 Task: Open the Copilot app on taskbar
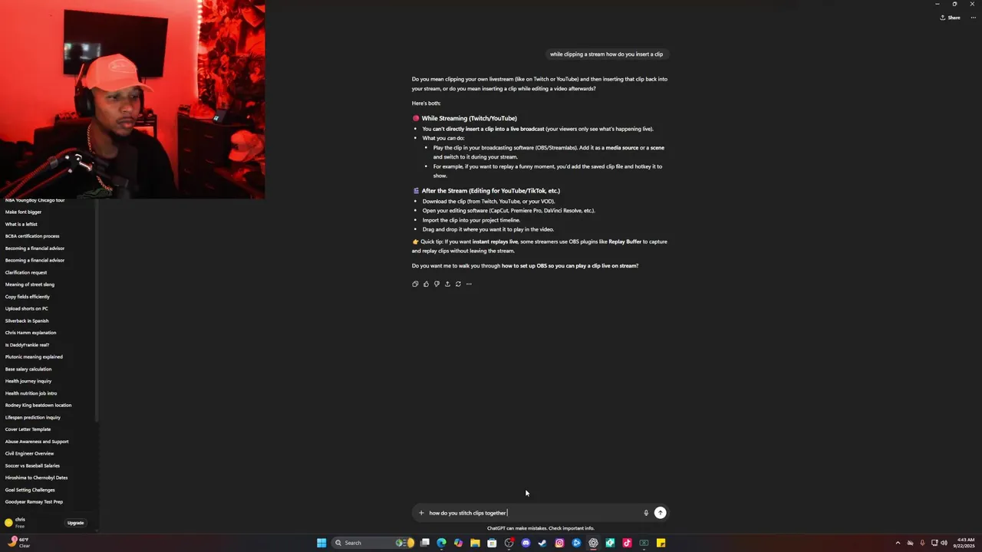point(458,543)
